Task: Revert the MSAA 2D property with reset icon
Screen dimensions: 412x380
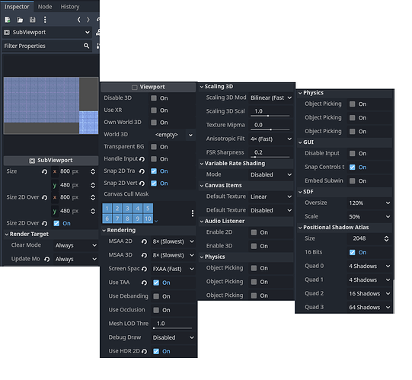Action: [144, 241]
